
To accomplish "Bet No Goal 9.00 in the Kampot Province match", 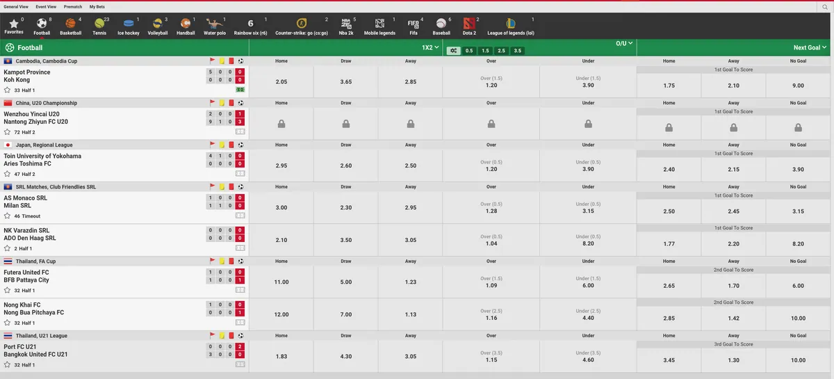I will click(x=798, y=86).
